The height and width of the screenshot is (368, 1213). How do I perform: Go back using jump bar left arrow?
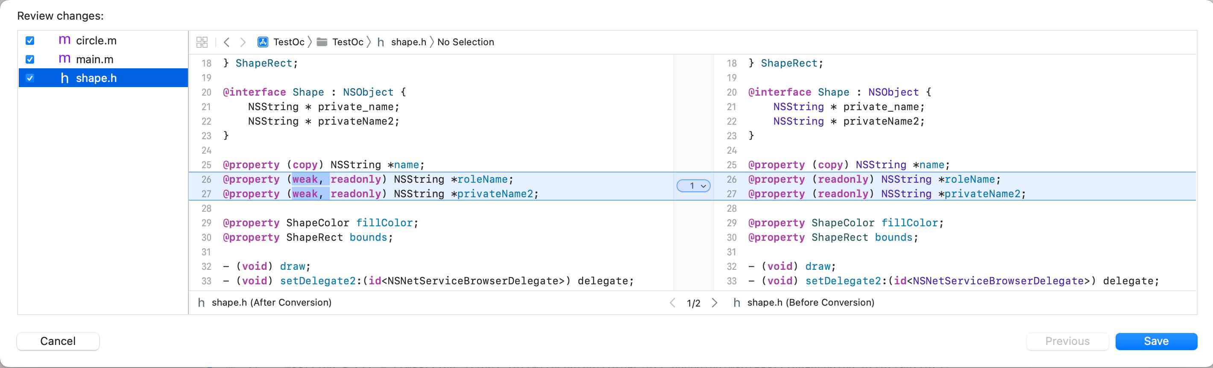coord(227,42)
